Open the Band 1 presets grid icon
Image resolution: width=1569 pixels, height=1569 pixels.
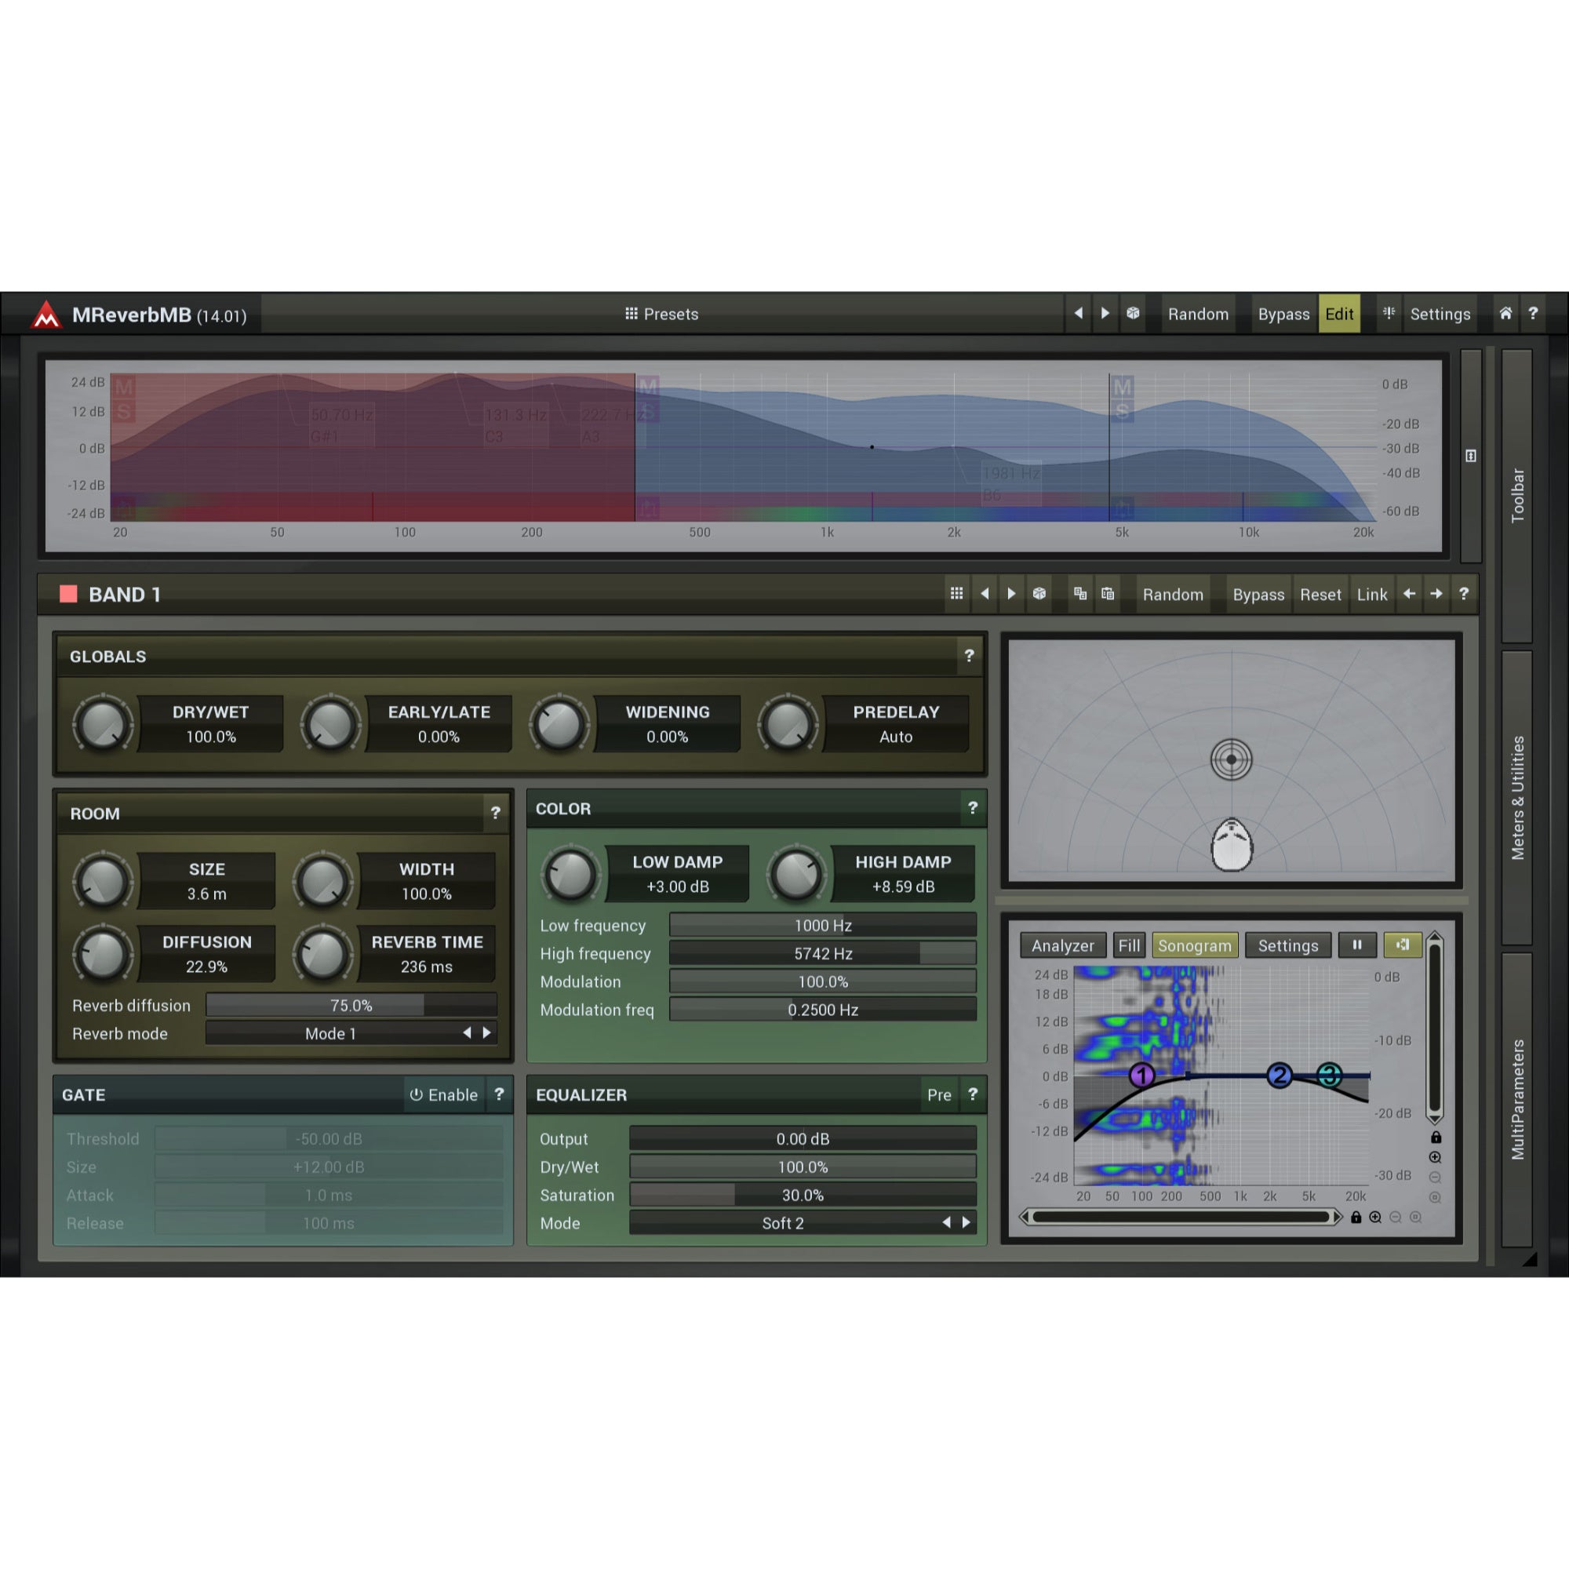click(956, 594)
